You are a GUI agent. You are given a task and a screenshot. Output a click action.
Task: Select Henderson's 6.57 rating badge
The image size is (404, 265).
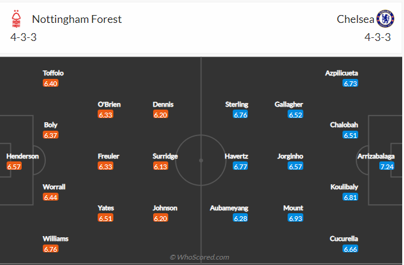pos(14,166)
